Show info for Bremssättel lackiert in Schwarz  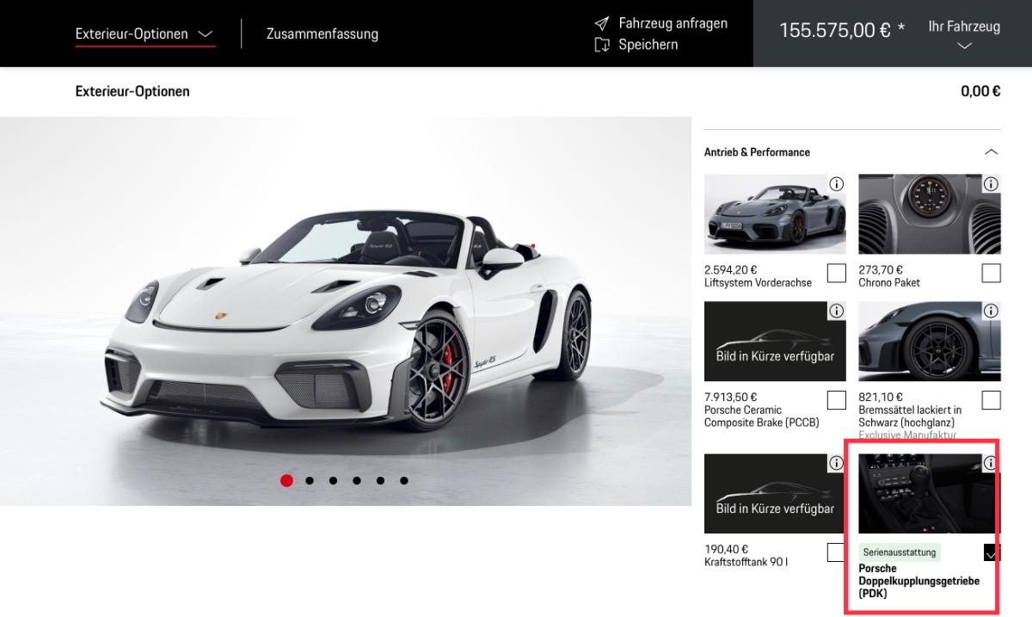(991, 311)
